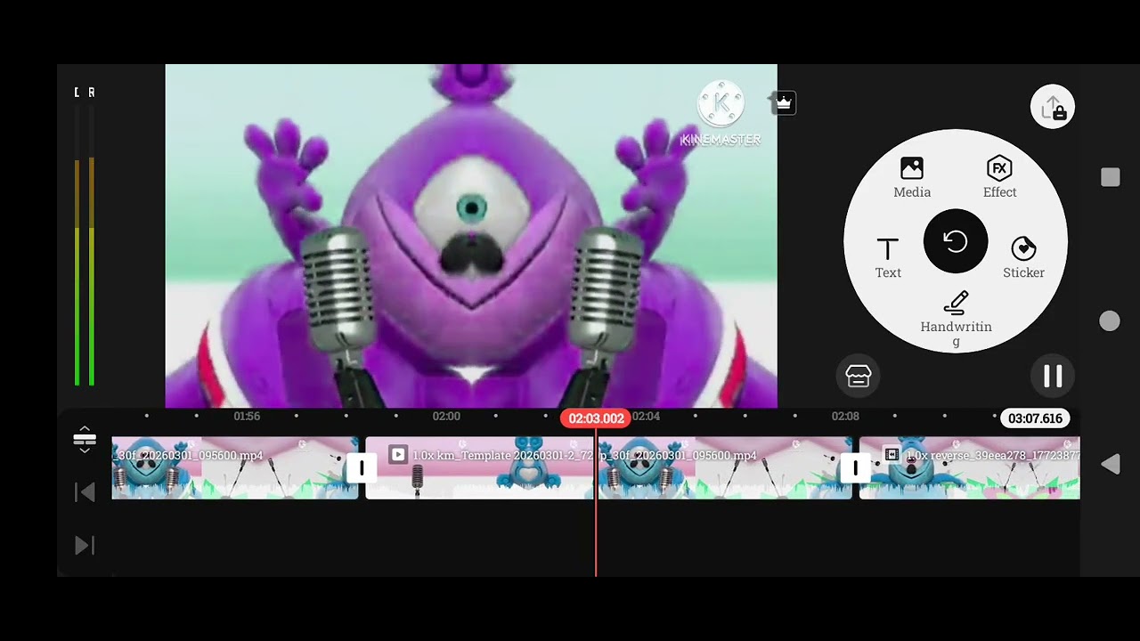Tap the Android back triangle button
Screen dimensions: 1140x641
pos(1110,464)
